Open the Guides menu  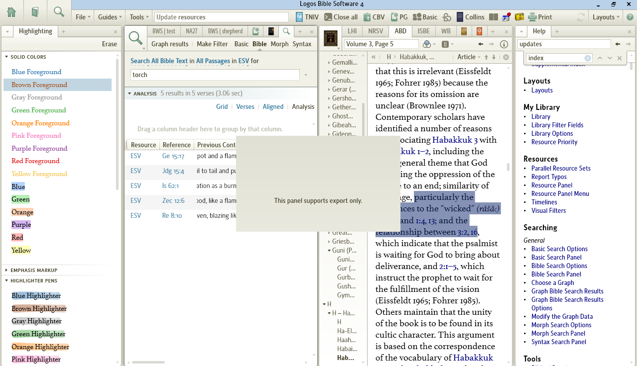(110, 17)
